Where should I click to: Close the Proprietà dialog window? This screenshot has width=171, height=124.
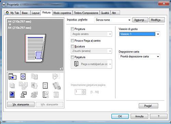[164, 3]
